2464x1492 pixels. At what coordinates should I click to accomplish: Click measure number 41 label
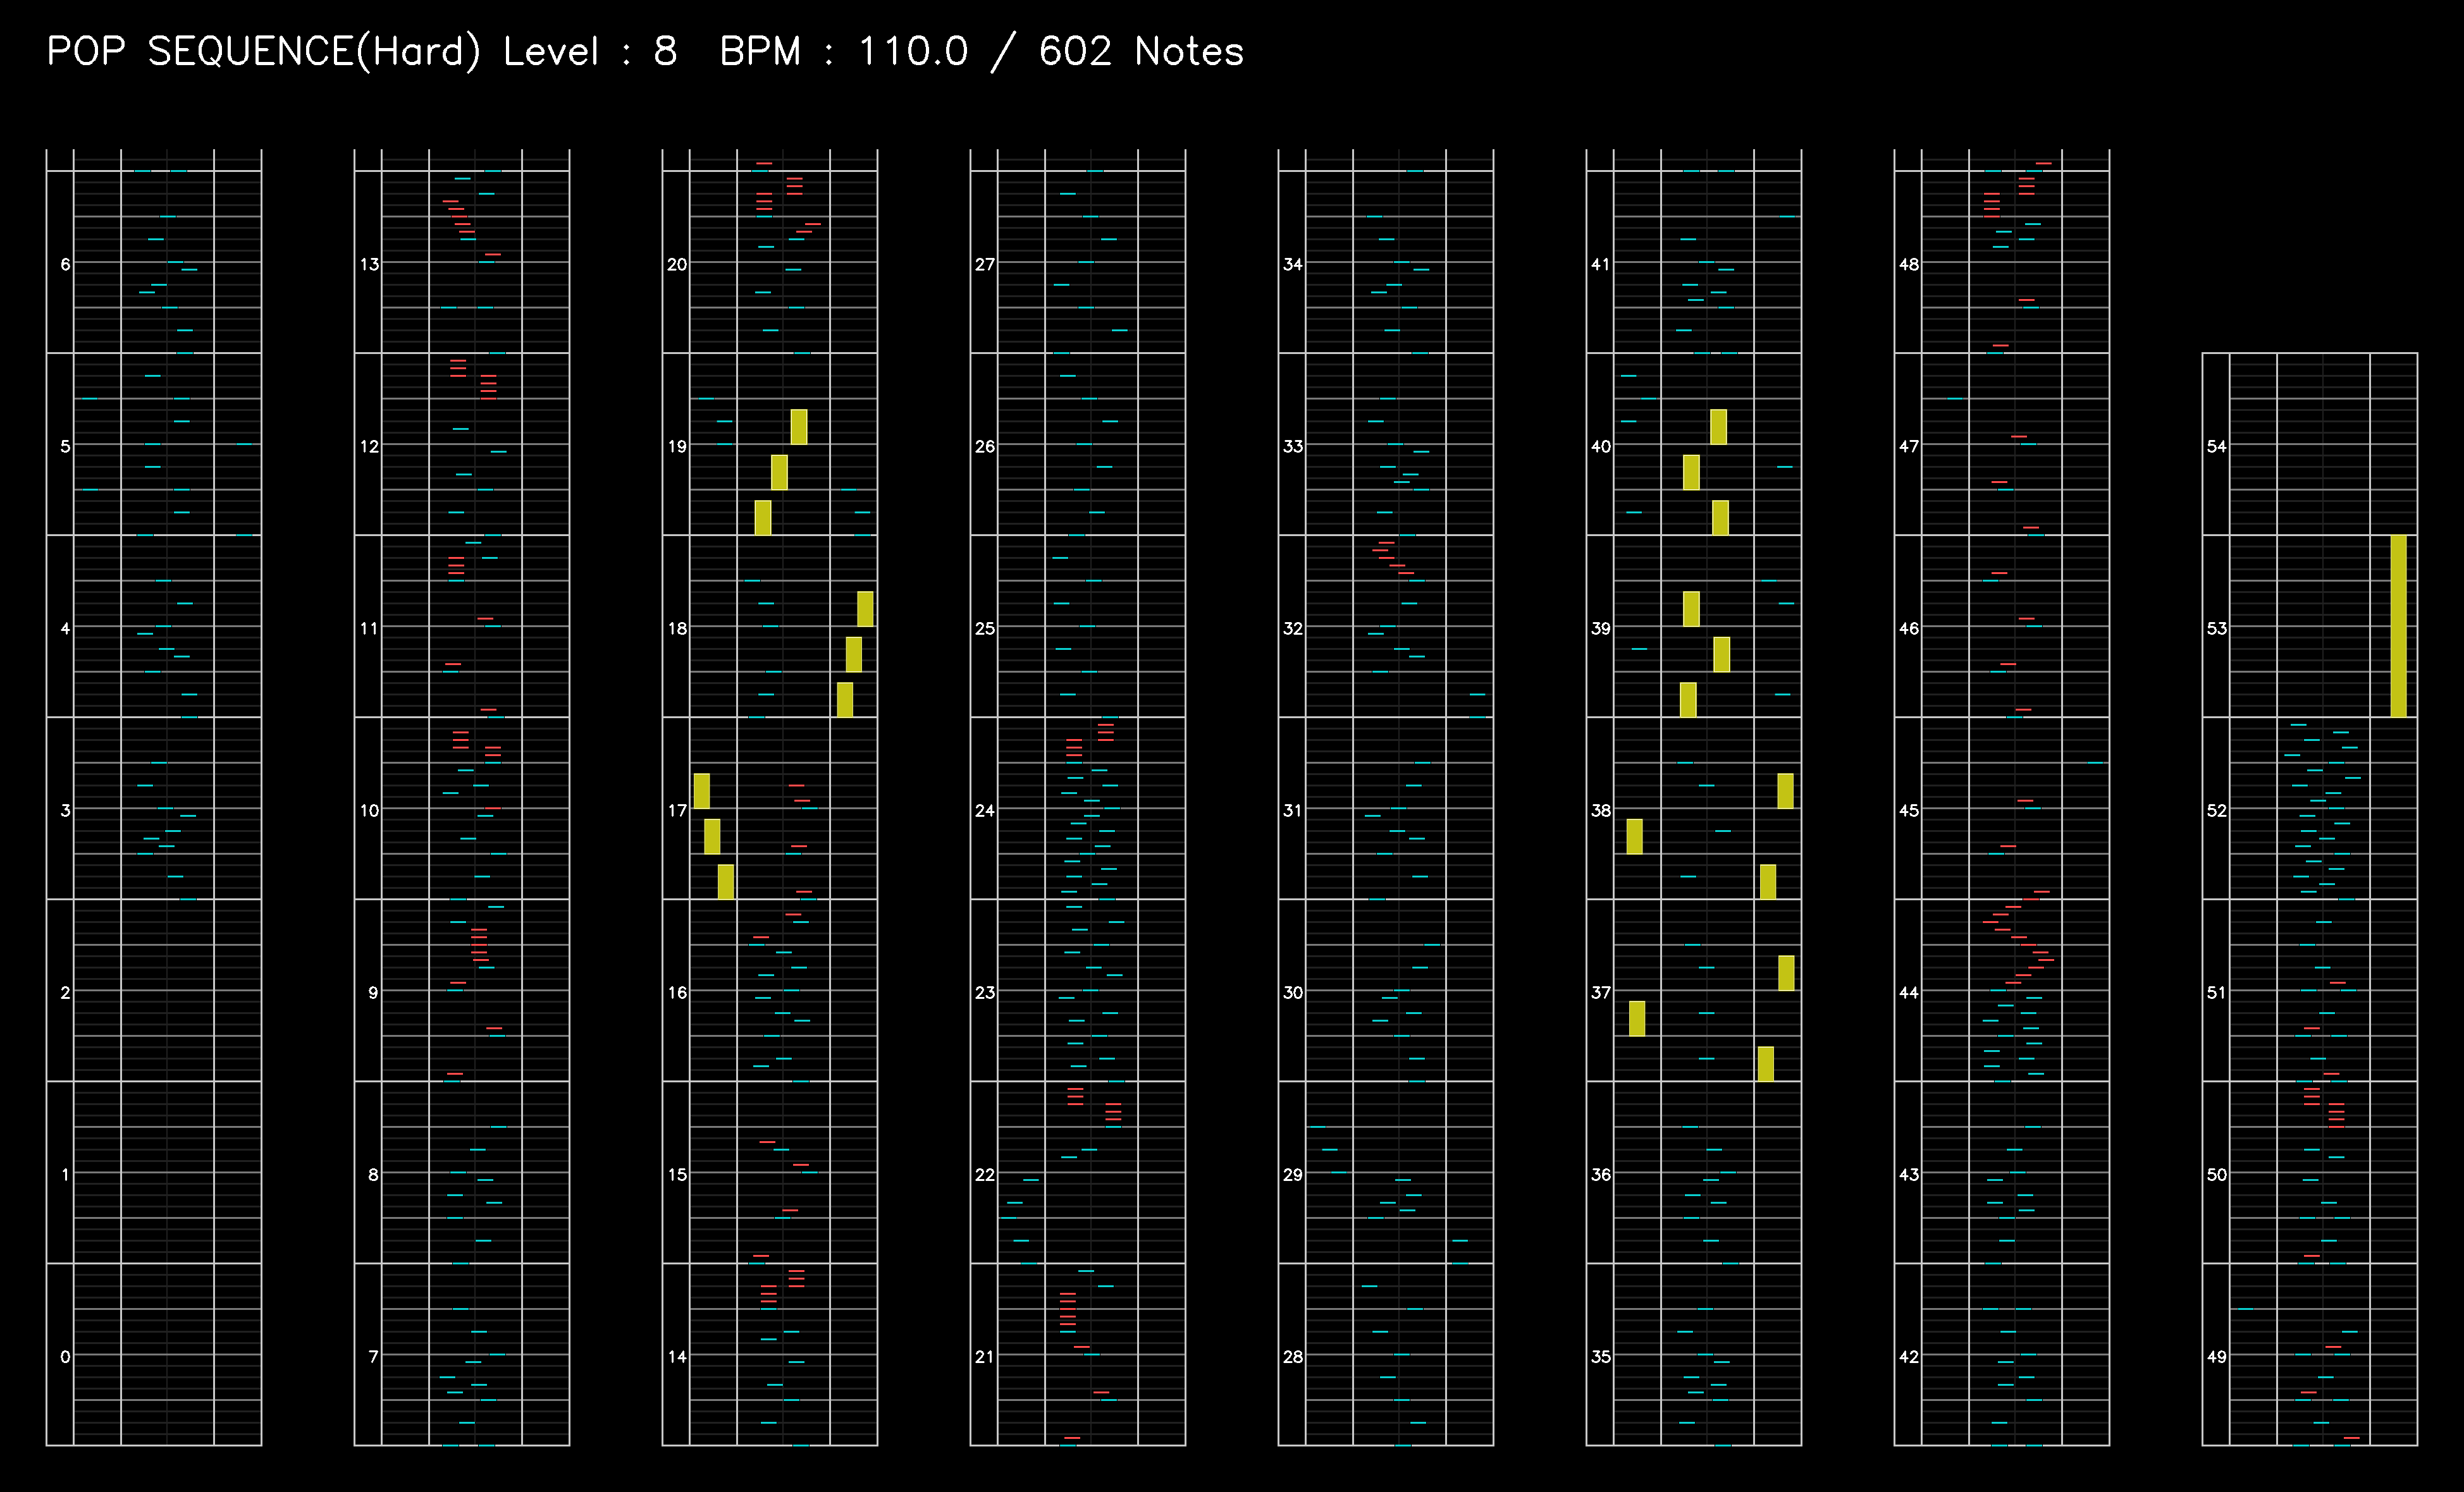point(1601,264)
